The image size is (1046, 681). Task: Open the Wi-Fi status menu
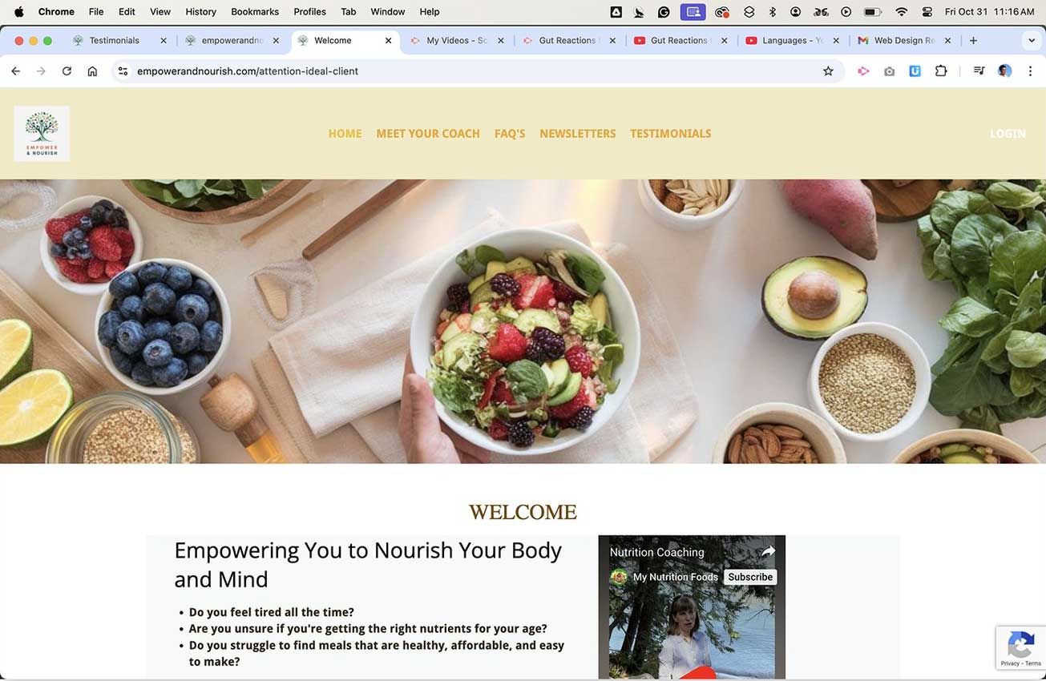tap(902, 12)
